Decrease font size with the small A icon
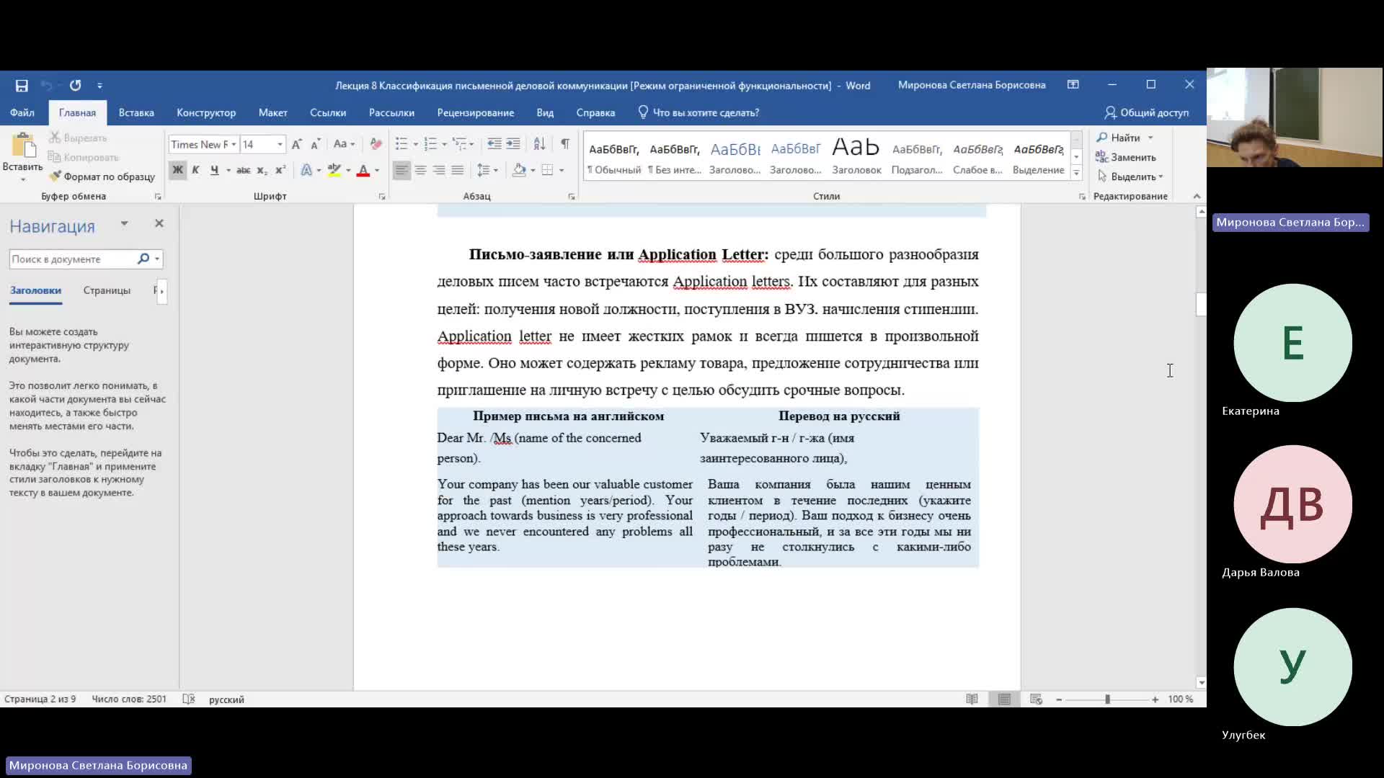This screenshot has height=778, width=1384. click(x=315, y=144)
